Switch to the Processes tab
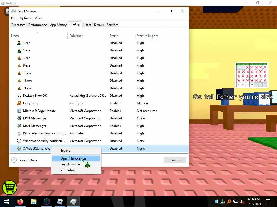 tap(18, 25)
